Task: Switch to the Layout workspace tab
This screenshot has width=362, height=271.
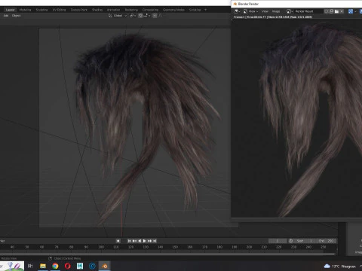Action: [x=10, y=10]
